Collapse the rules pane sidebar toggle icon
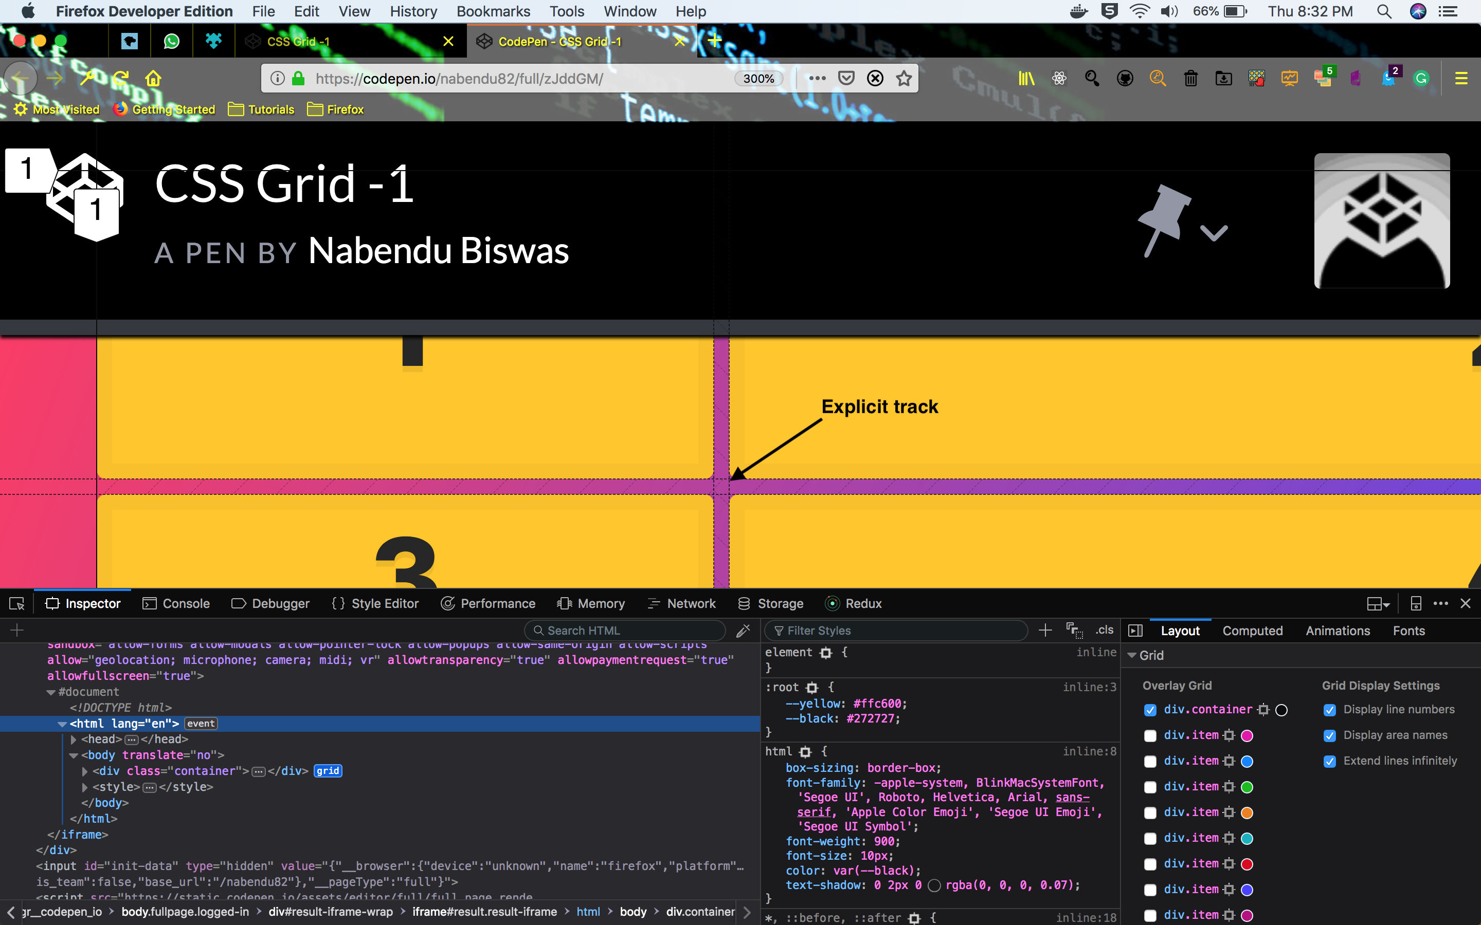 [x=1135, y=631]
